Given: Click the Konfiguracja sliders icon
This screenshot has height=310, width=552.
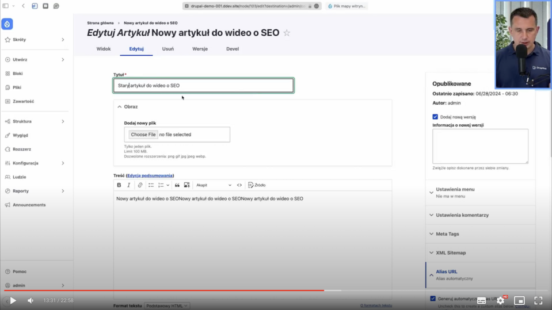Looking at the screenshot, I should click(7, 163).
